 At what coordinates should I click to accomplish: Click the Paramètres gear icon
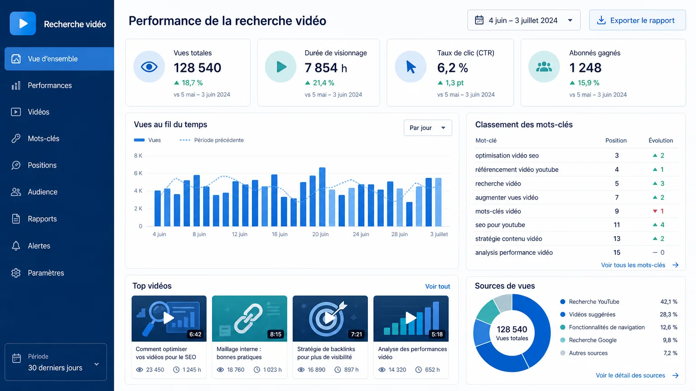[16, 273]
